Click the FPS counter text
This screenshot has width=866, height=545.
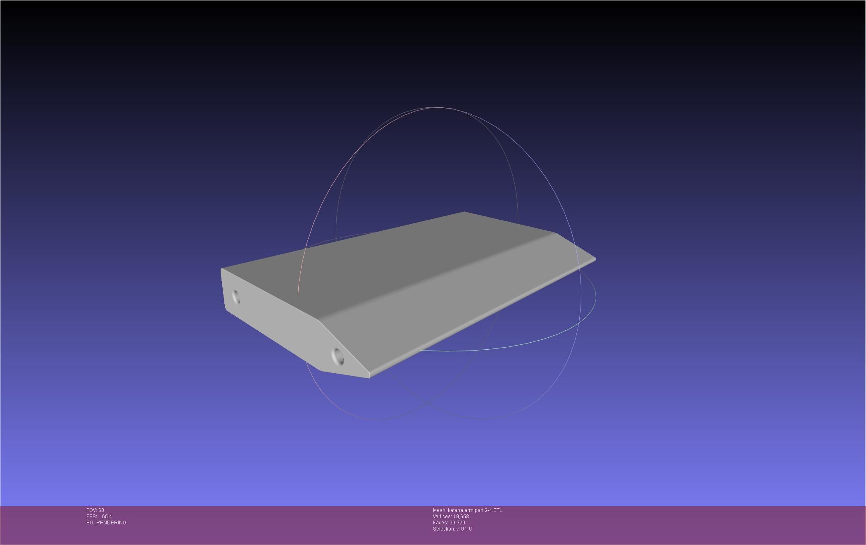click(x=99, y=517)
